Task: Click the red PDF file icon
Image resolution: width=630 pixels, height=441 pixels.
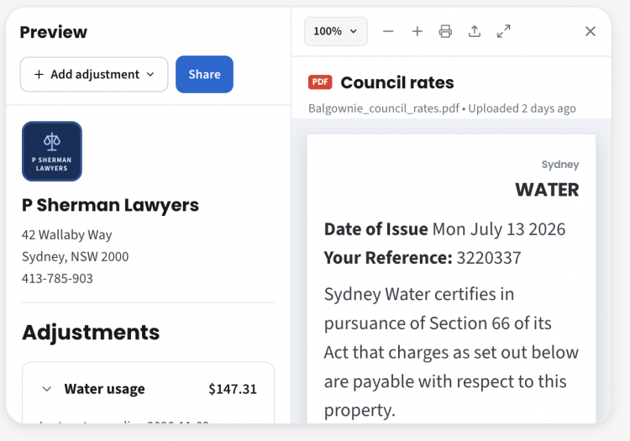Action: coord(320,82)
